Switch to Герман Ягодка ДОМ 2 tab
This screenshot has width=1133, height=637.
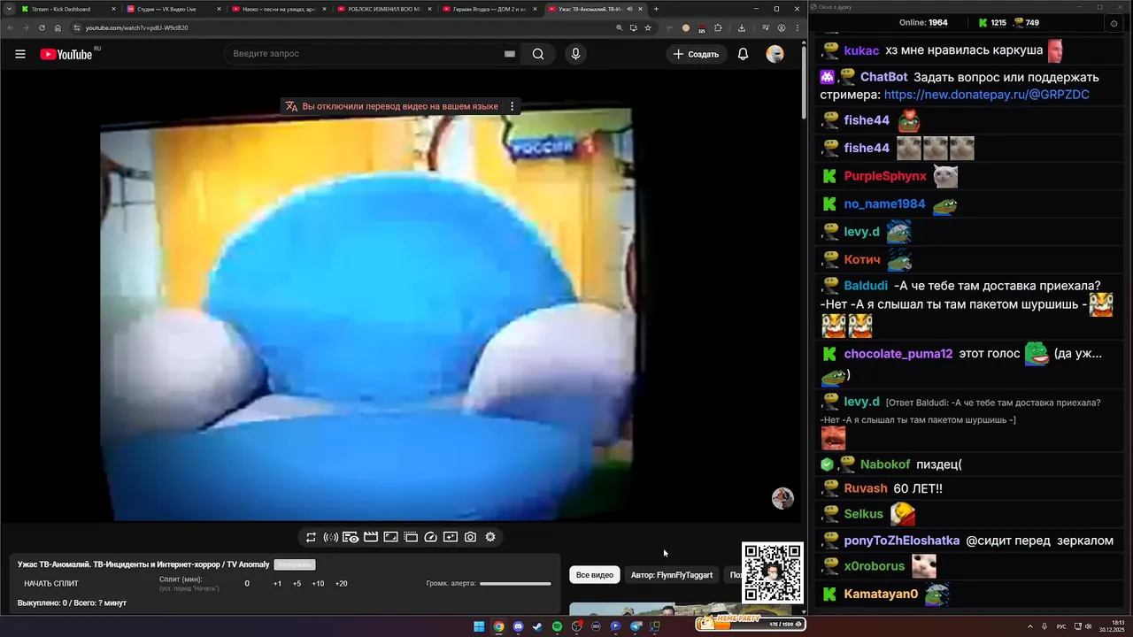click(x=489, y=9)
